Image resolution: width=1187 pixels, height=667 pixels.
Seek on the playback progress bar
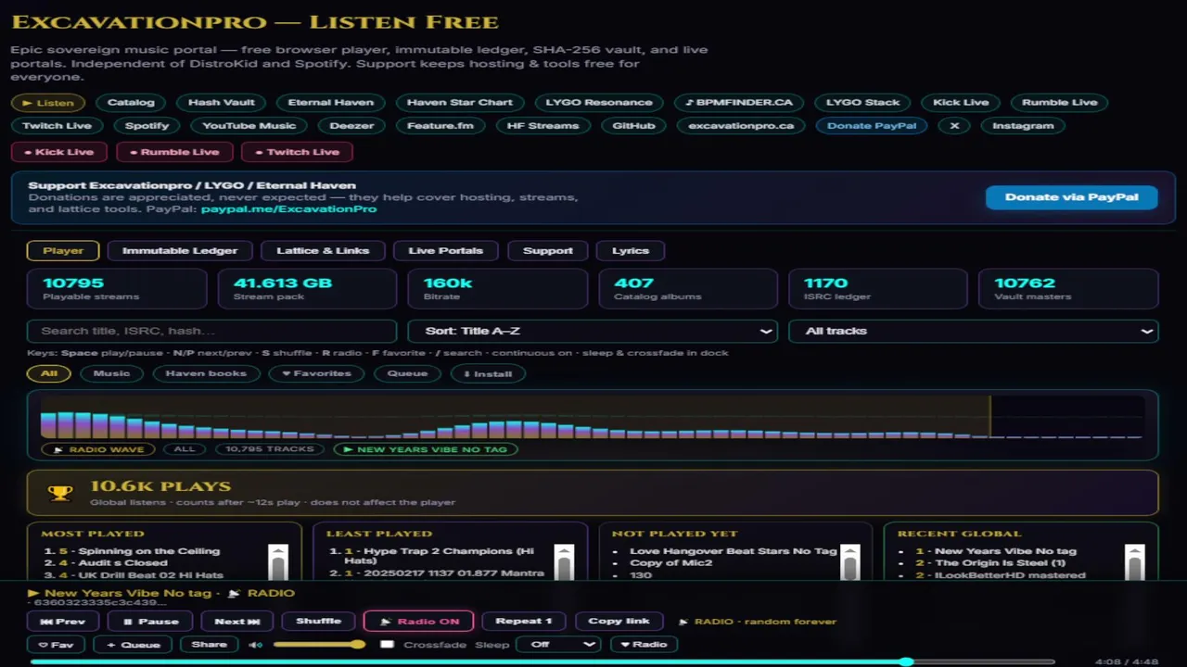tap(542, 662)
